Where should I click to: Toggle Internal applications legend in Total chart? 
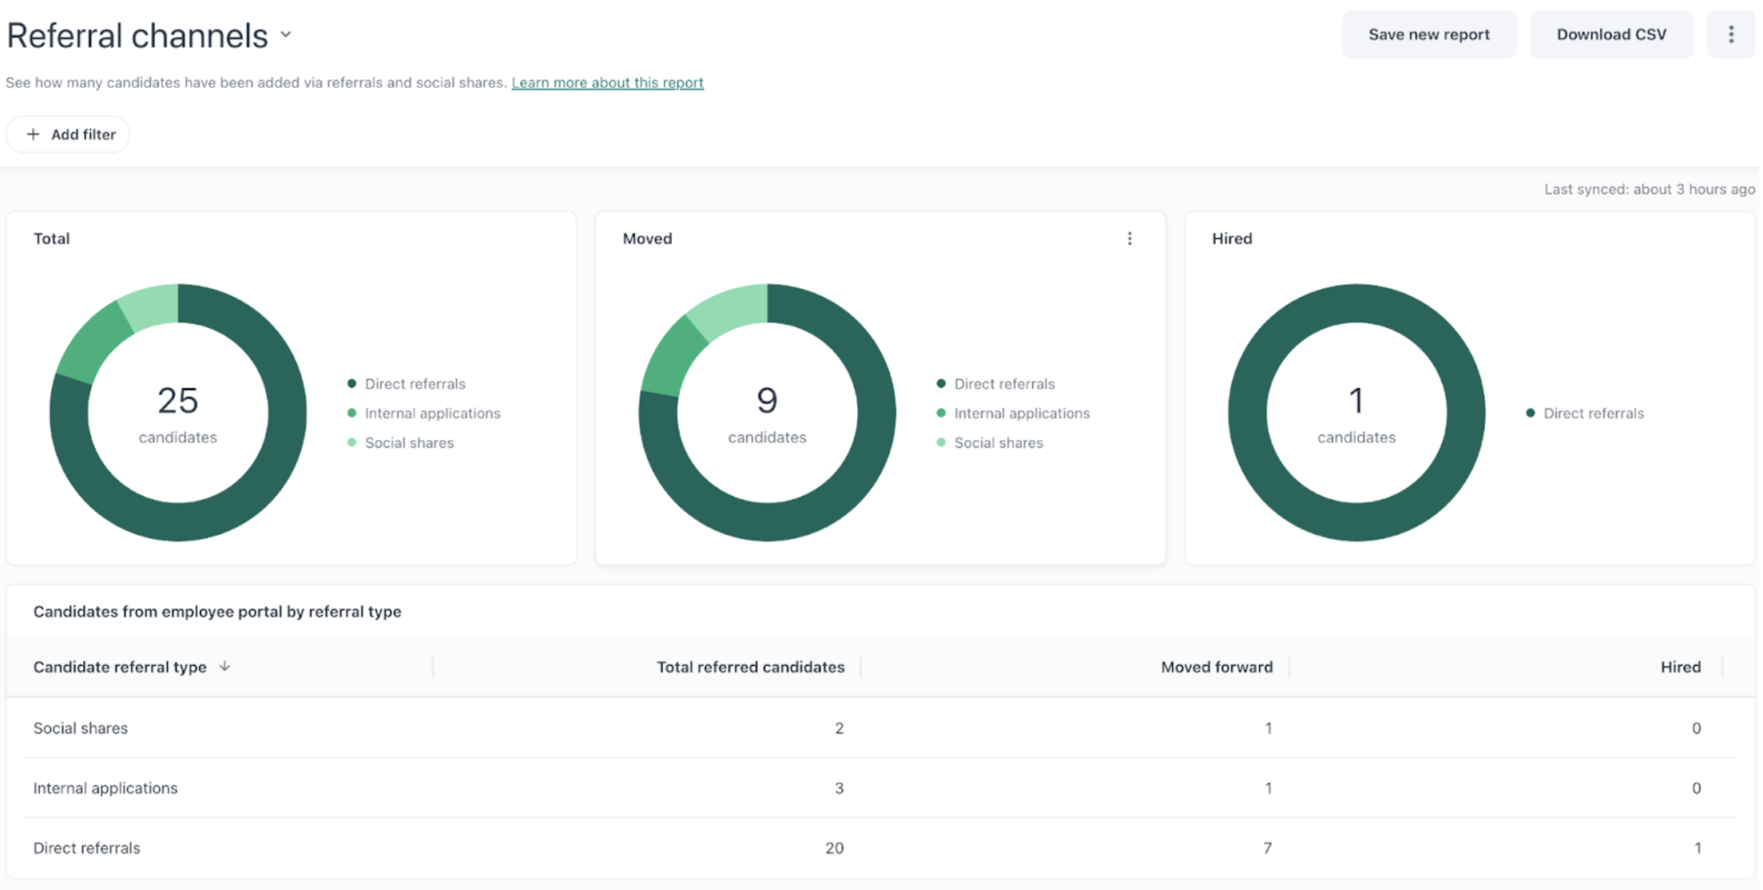point(432,413)
